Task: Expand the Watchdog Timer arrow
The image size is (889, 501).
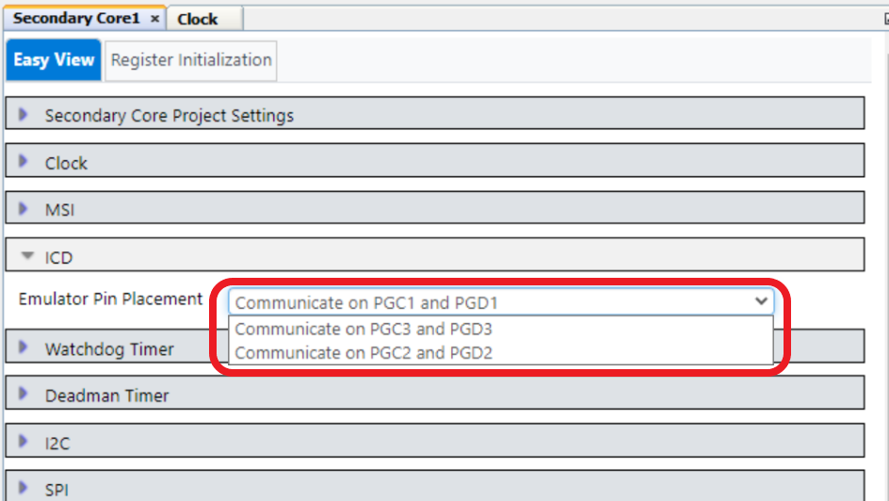Action: tap(23, 347)
